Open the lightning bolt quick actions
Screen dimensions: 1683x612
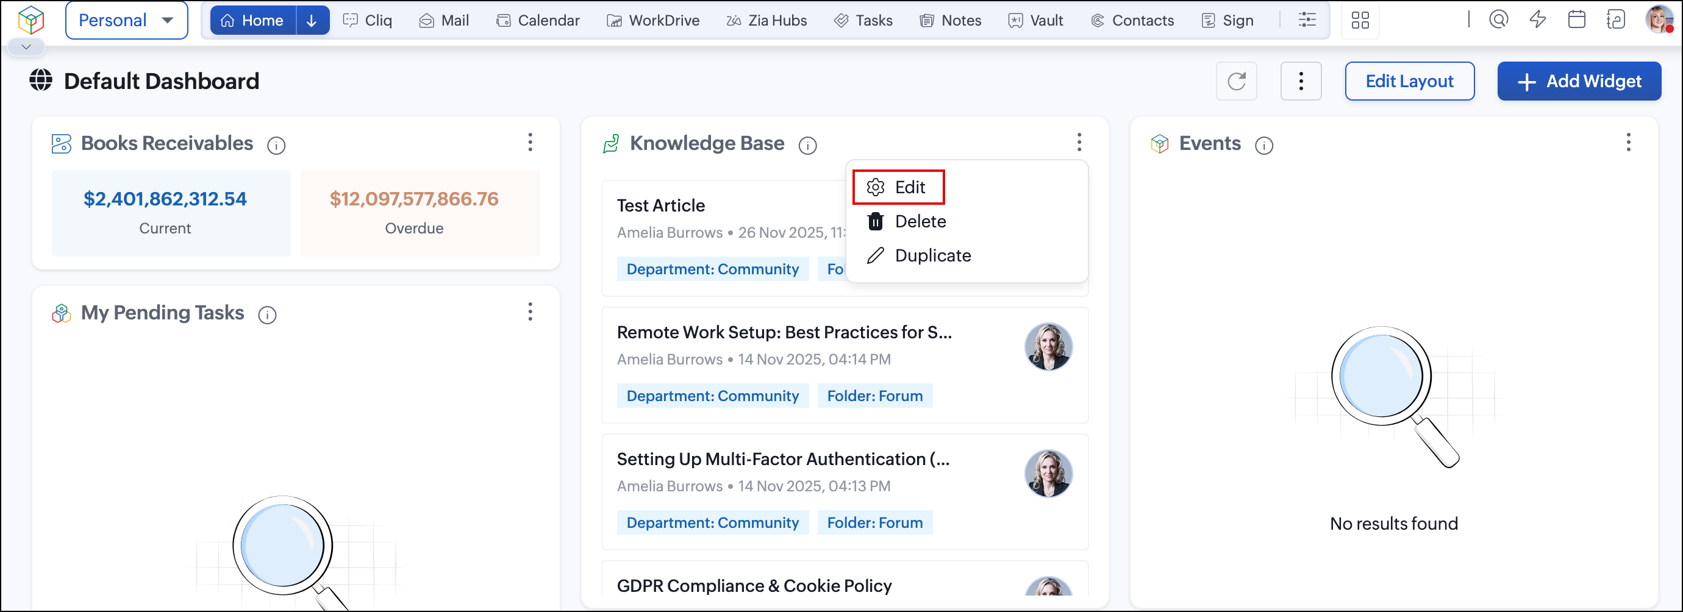click(x=1538, y=20)
